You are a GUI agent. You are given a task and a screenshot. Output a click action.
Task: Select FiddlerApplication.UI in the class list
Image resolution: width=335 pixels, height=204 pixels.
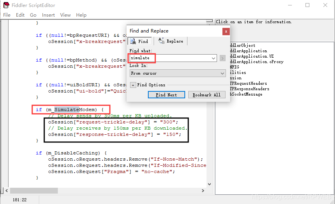(252, 56)
